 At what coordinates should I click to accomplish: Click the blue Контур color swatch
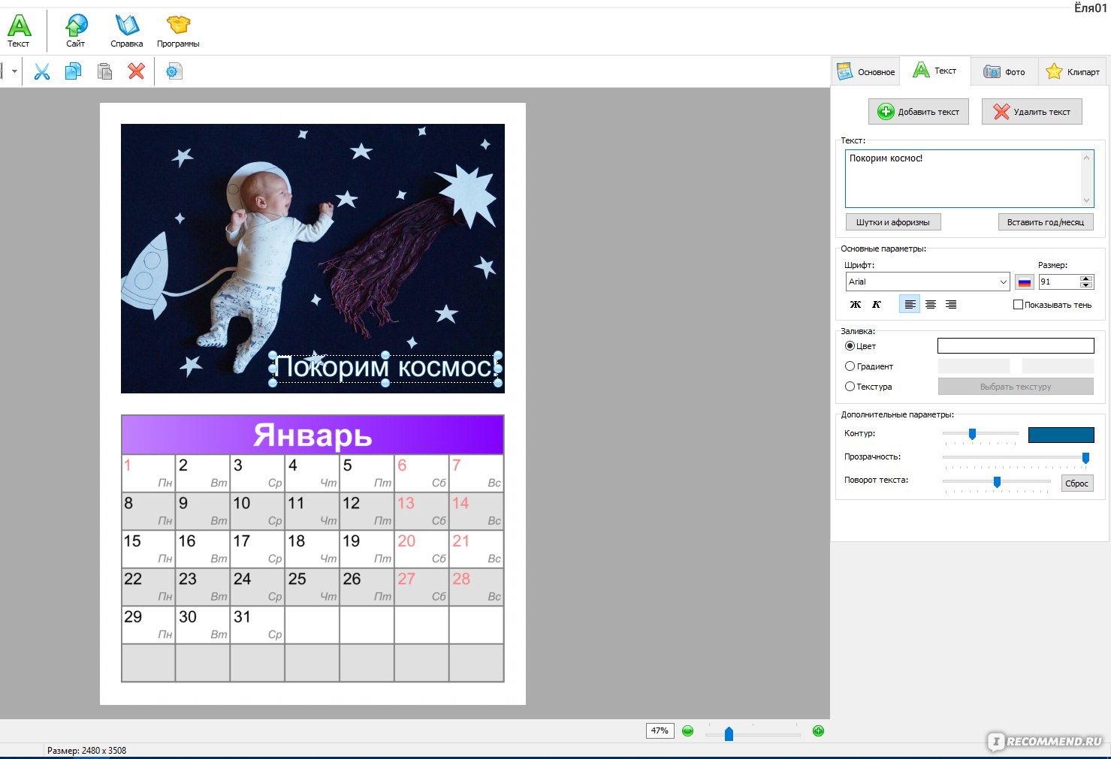coord(1061,435)
